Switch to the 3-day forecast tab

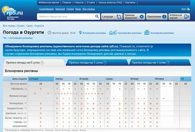click(97, 62)
